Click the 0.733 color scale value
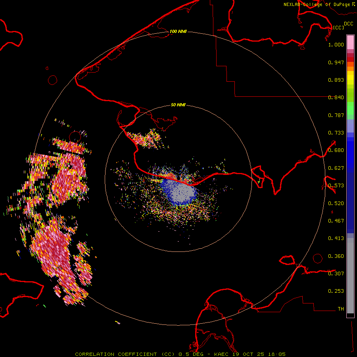Image resolution: width=357 pixels, height=357 pixels. (x=336, y=133)
